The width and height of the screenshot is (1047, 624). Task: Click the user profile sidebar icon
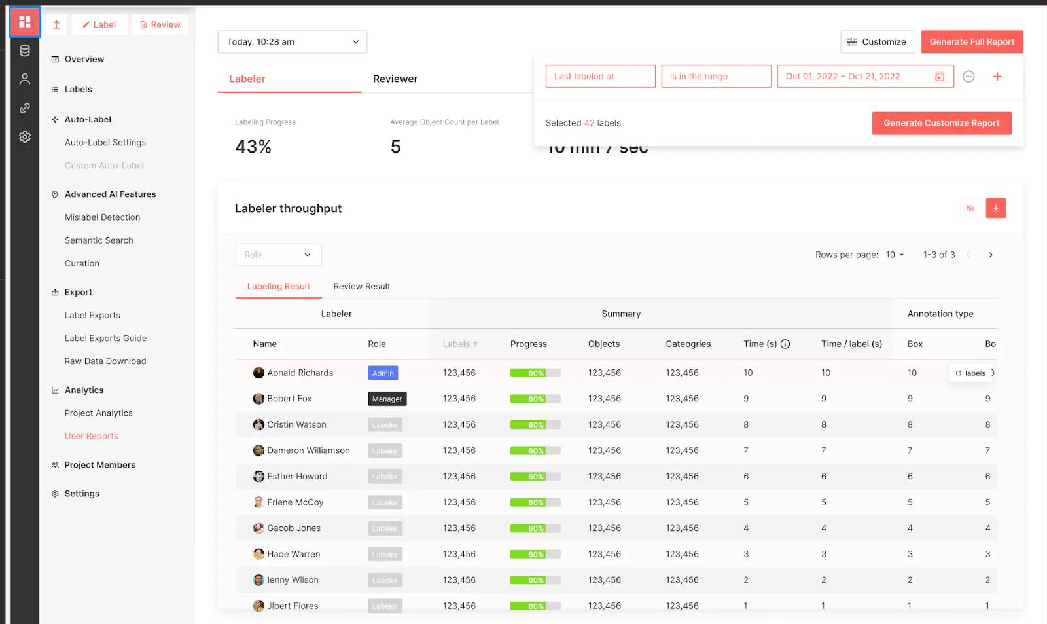[25, 79]
